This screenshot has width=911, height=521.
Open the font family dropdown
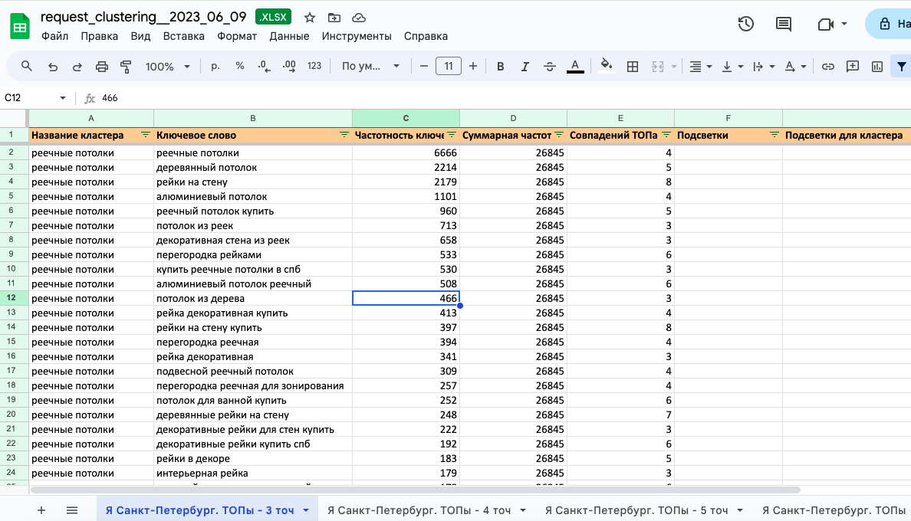click(370, 66)
